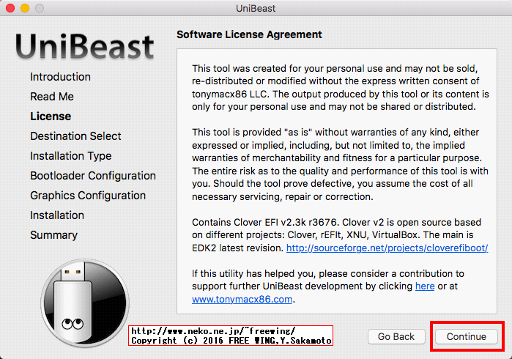512x359 pixels.
Task: Select the License step in sidebar
Action: point(51,116)
